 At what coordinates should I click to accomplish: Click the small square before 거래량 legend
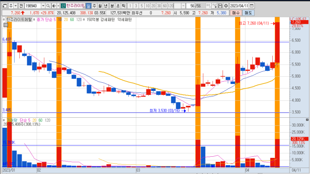(4, 120)
